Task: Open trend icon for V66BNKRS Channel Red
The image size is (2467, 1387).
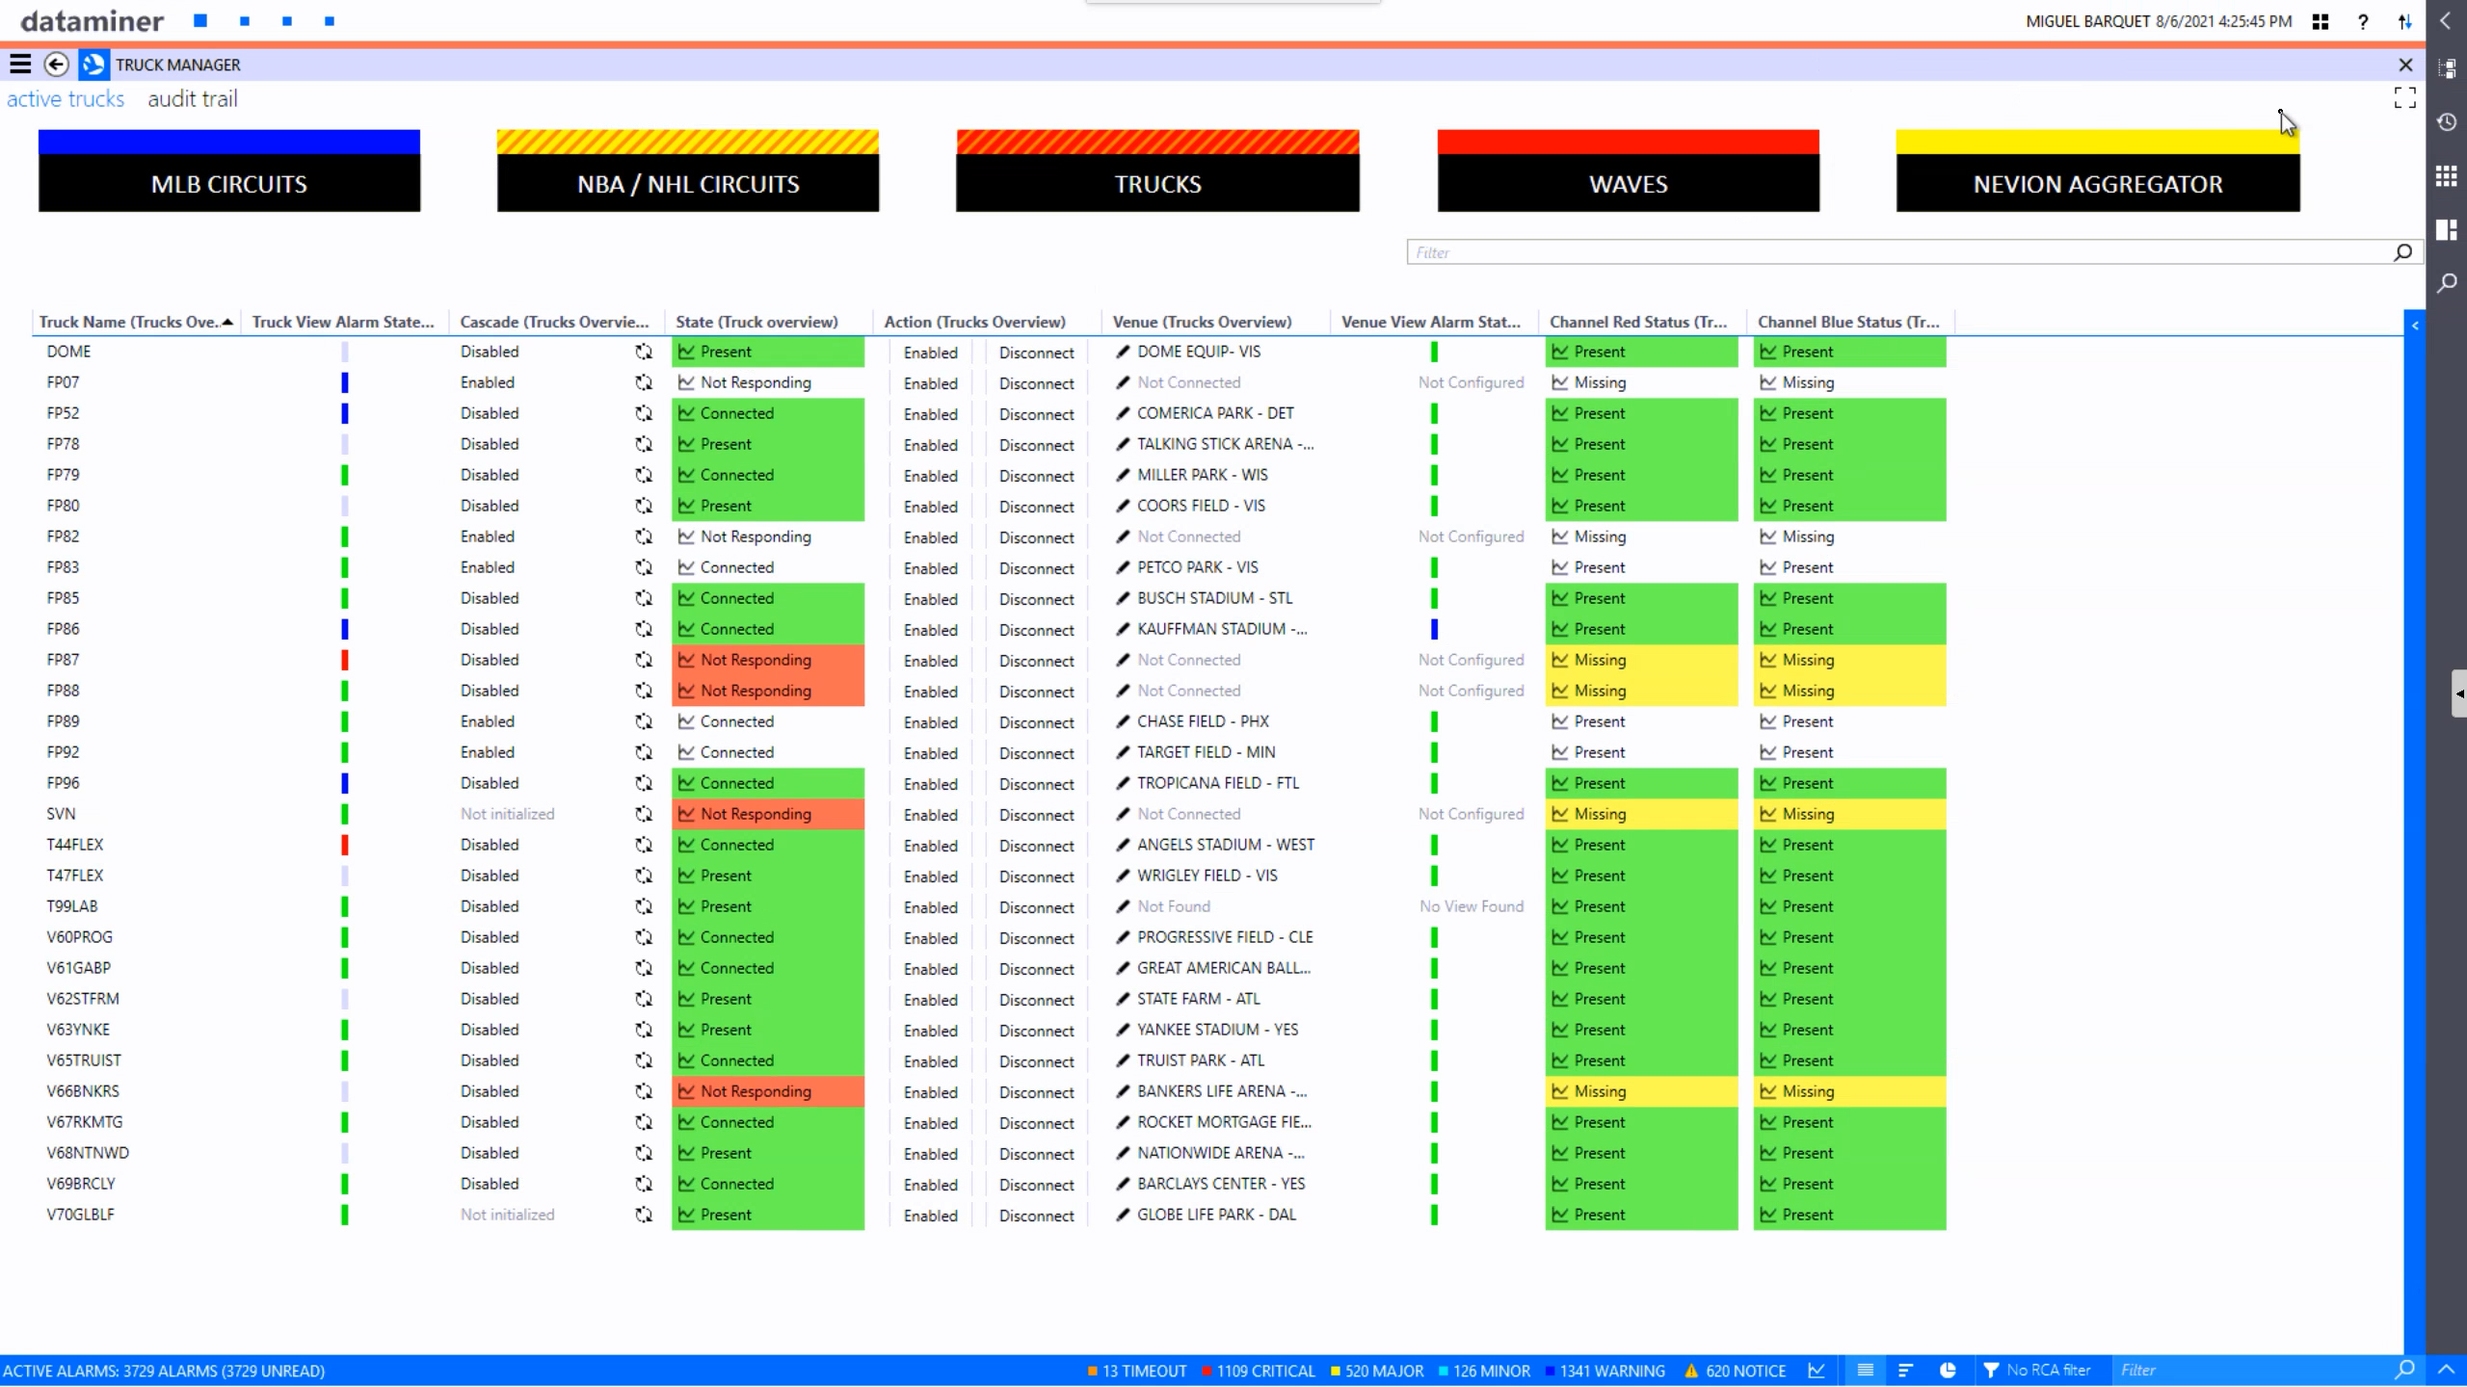Action: [x=1559, y=1091]
